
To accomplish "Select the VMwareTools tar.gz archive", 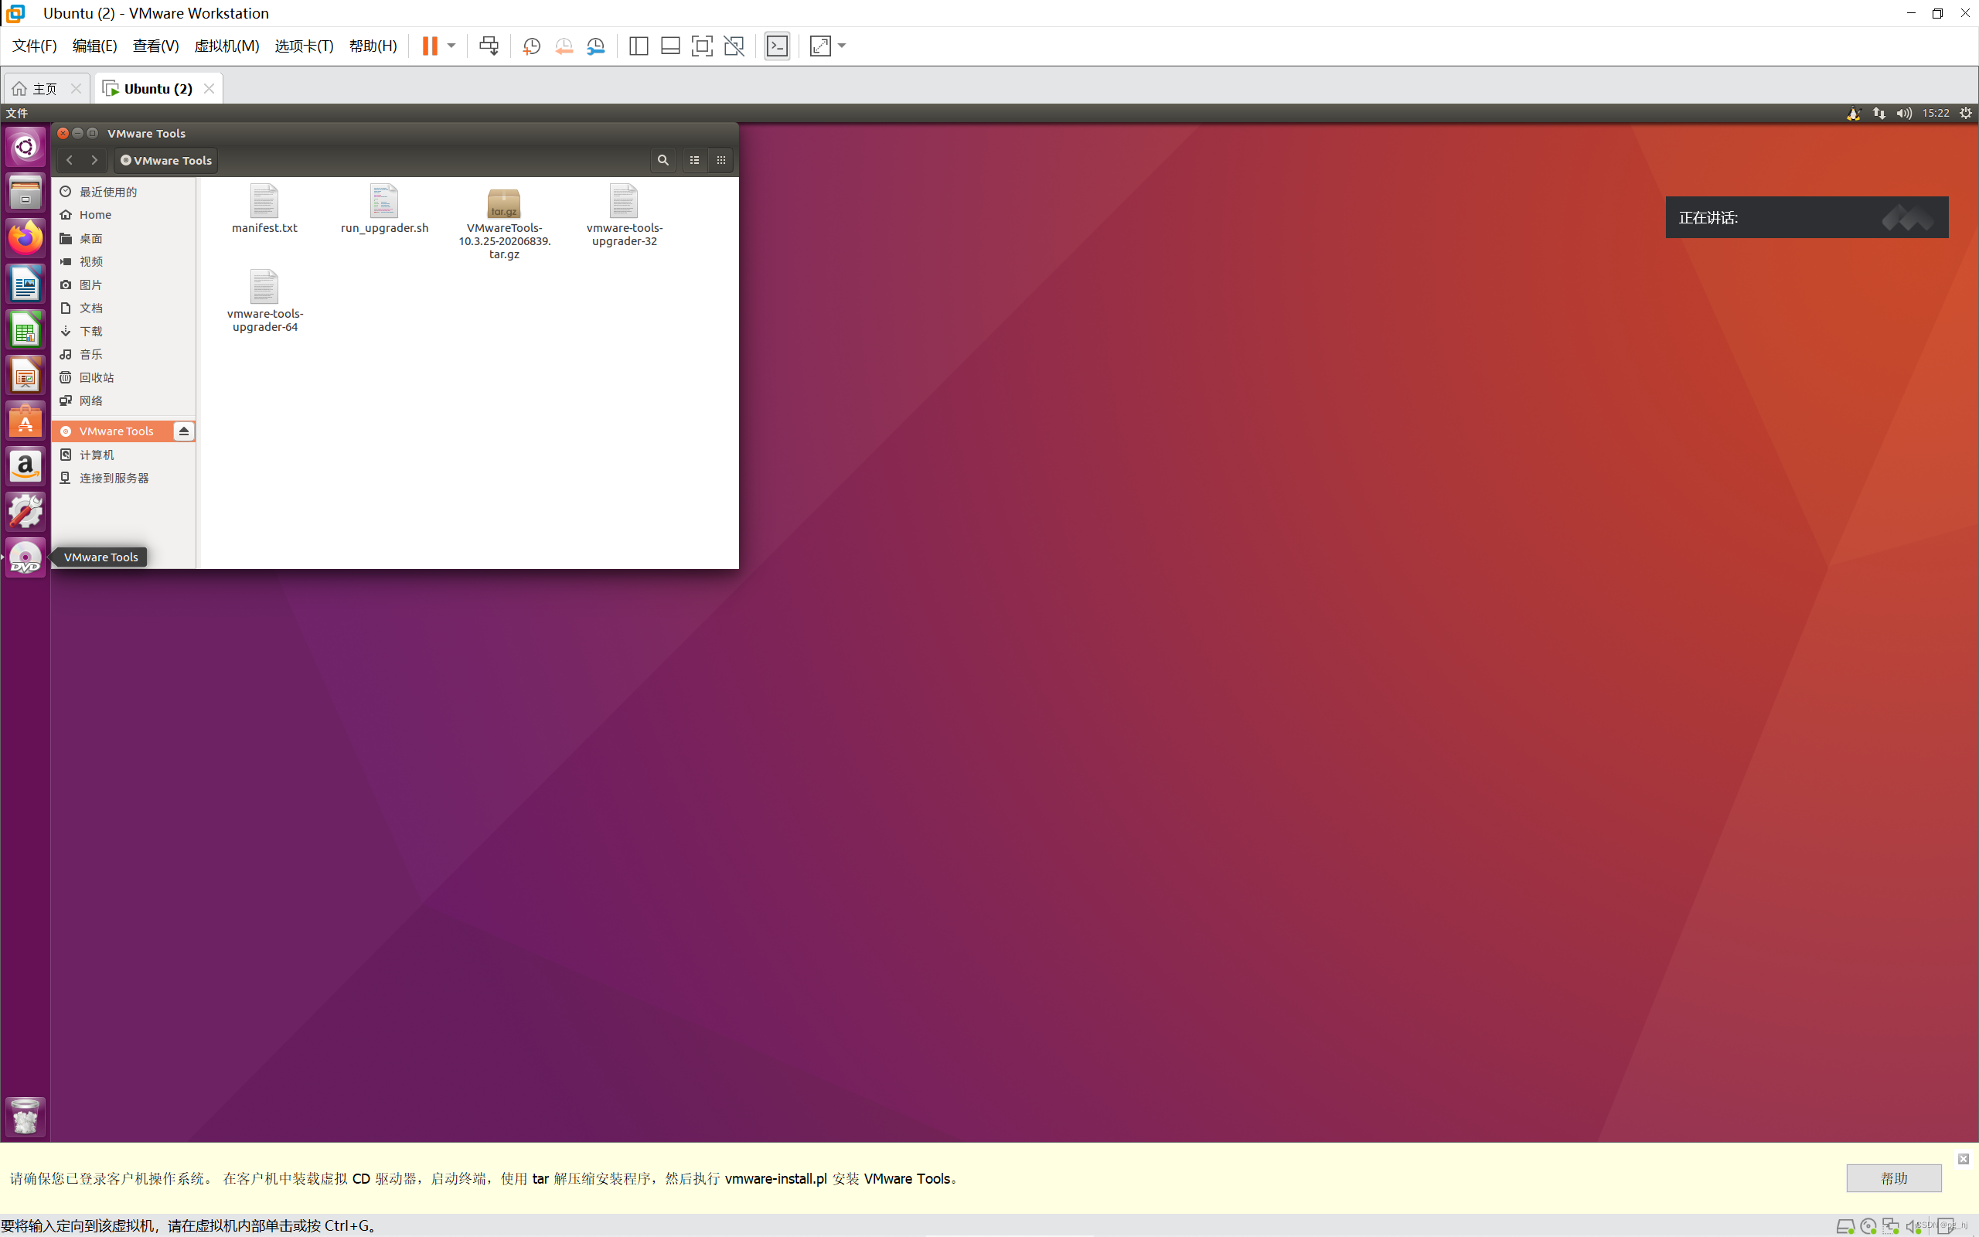I will pos(505,223).
